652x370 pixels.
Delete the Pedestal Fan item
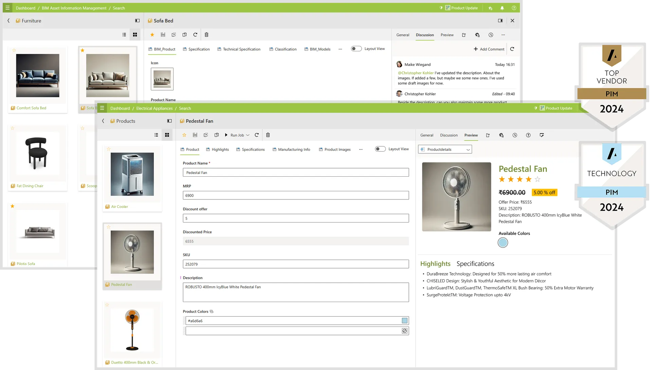[x=268, y=135]
